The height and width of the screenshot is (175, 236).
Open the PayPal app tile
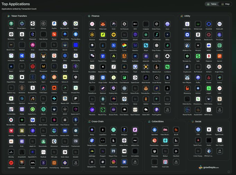(x=54, y=24)
